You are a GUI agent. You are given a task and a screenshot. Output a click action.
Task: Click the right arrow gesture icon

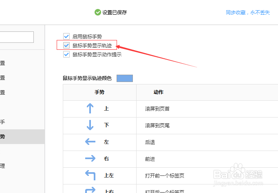coord(90,158)
